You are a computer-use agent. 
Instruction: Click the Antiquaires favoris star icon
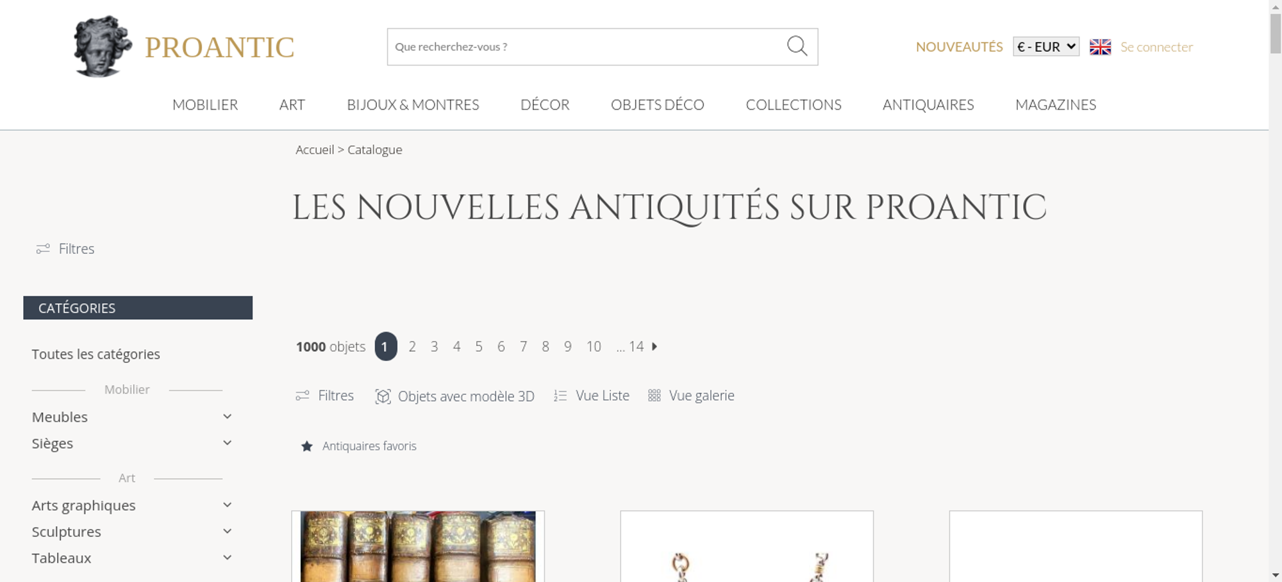307,446
